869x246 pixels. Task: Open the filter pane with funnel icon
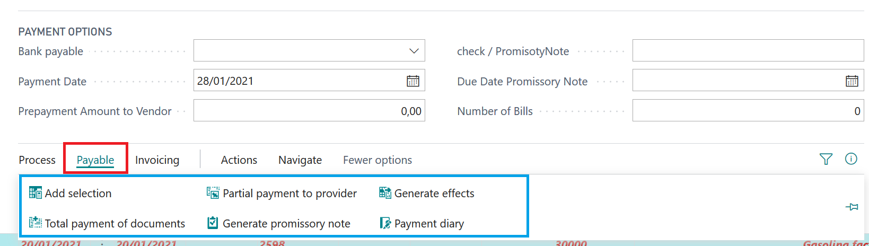pos(826,159)
